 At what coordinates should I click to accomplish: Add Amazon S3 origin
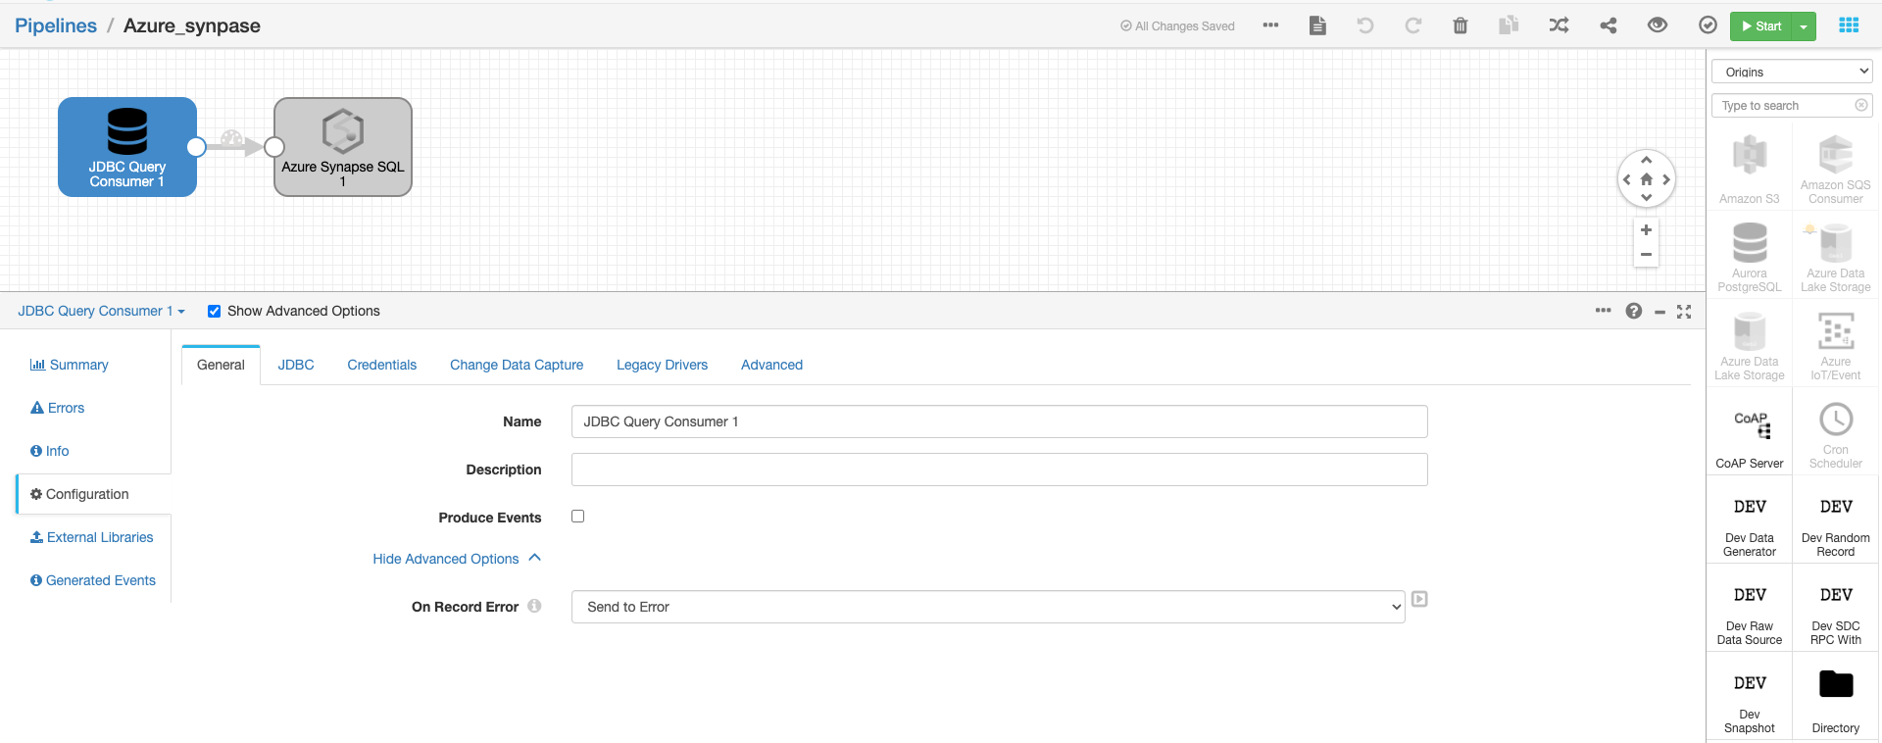point(1750,168)
